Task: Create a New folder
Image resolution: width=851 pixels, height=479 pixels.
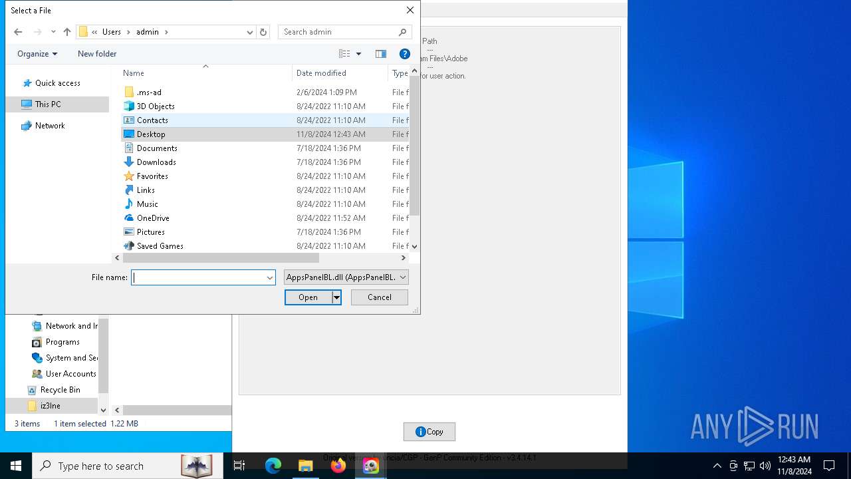Action: point(97,54)
